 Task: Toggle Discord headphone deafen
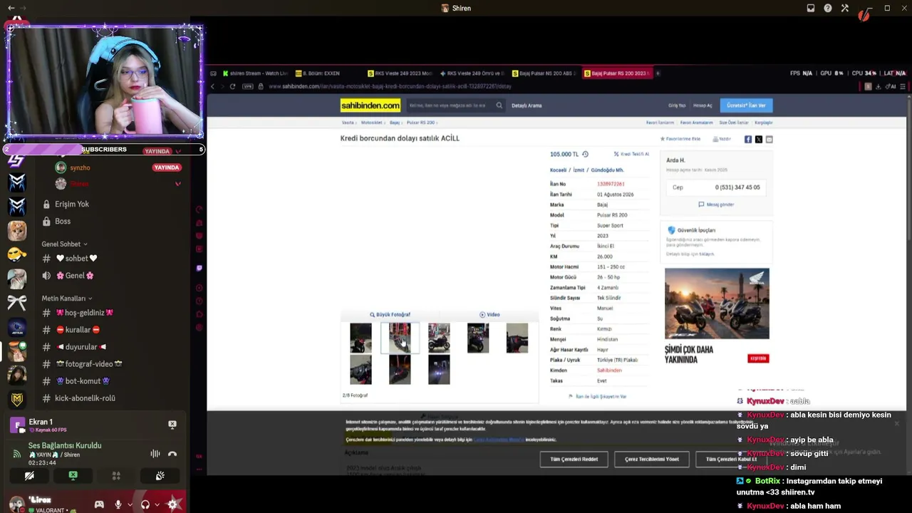(145, 504)
